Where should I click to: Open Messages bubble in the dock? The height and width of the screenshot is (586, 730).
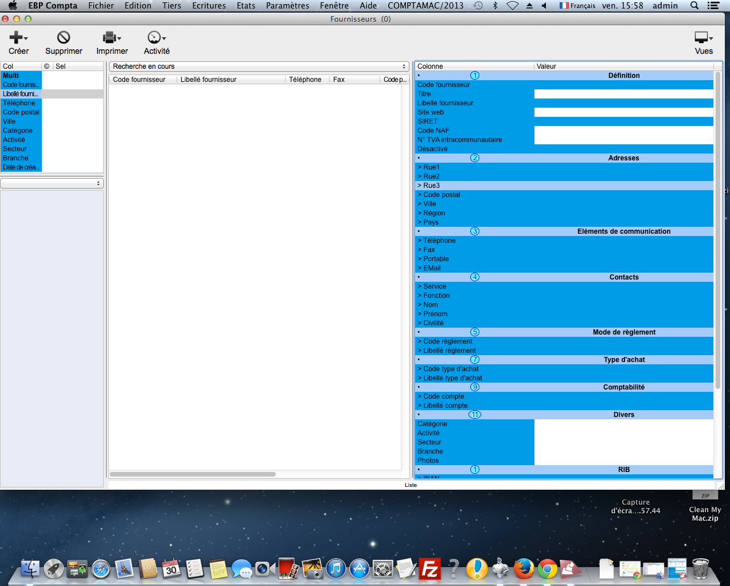click(x=242, y=570)
